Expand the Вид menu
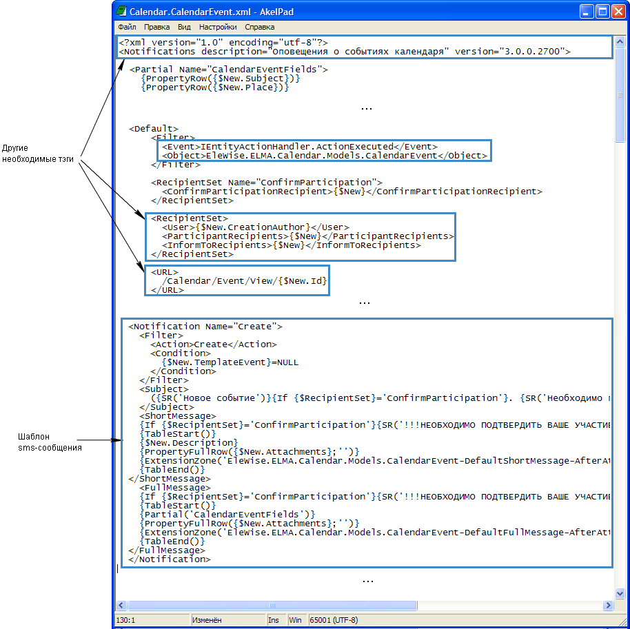 tap(184, 28)
